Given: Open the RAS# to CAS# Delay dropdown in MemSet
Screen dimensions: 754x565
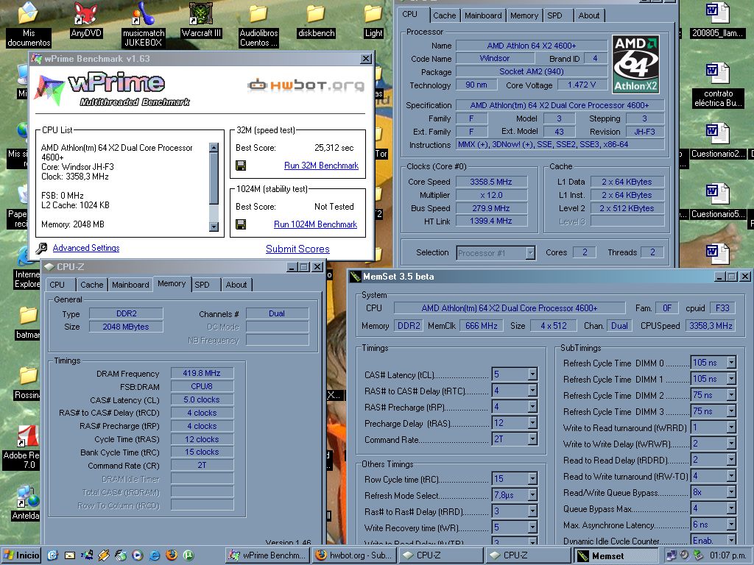Looking at the screenshot, I should pos(532,391).
